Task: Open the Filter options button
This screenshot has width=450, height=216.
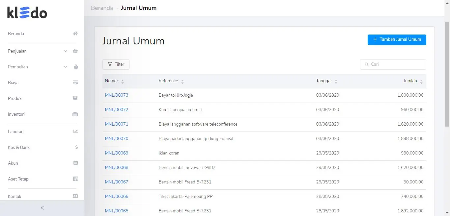Action: (116, 64)
